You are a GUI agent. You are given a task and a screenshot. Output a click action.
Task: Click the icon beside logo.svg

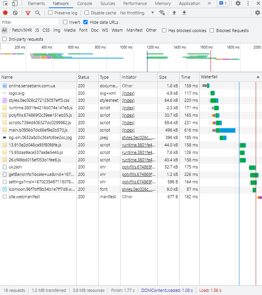tap(5, 93)
